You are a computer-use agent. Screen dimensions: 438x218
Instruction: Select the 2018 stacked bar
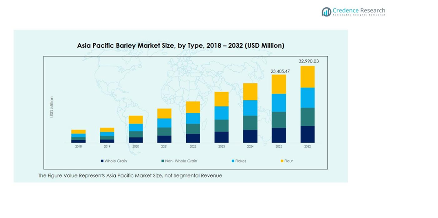tap(78, 137)
